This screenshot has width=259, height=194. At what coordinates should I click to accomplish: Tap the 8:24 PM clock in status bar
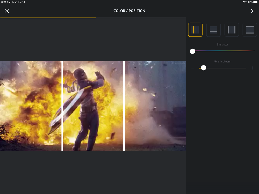[6, 2]
